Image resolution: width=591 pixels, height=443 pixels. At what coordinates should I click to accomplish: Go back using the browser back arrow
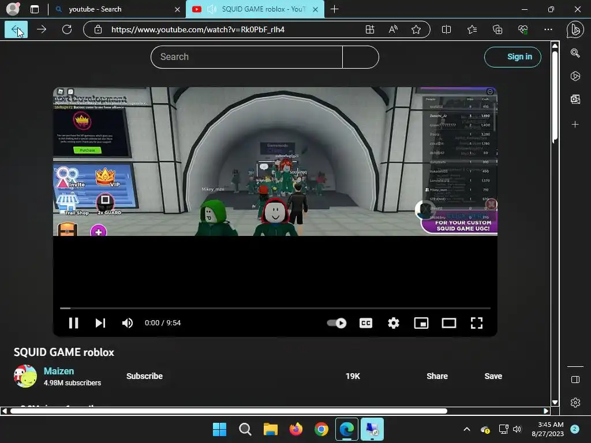coord(16,29)
